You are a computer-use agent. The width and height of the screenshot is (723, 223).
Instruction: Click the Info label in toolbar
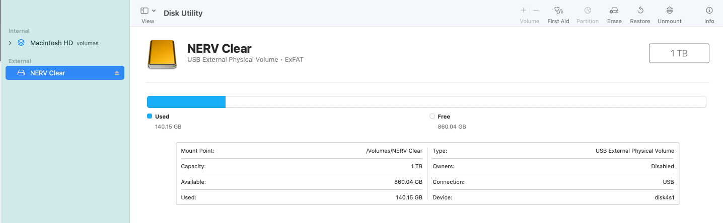pos(709,21)
